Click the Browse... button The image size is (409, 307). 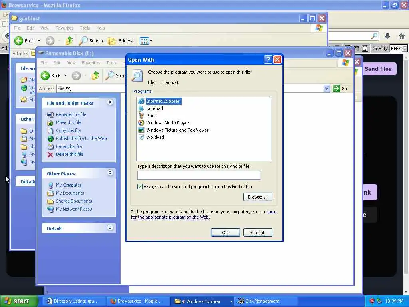[x=258, y=197]
